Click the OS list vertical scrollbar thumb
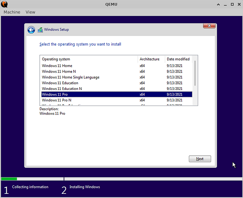 195,73
